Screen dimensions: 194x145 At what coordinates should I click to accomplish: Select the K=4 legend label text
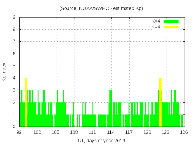pyautogui.click(x=156, y=27)
